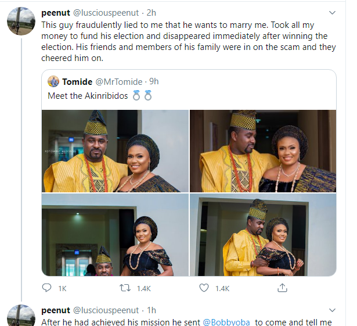Open the Tomide quoted author name
Image resolution: width=357 pixels, height=326 pixels.
tap(78, 81)
